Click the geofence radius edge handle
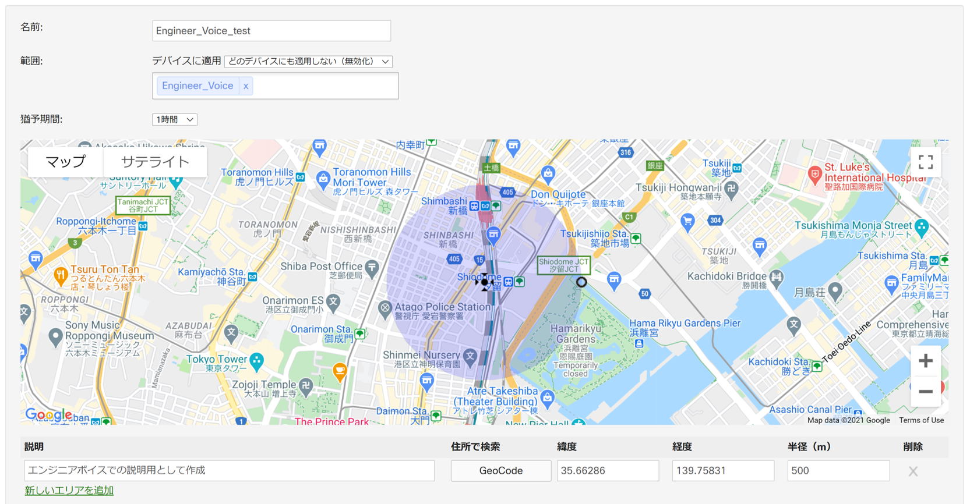 (581, 282)
